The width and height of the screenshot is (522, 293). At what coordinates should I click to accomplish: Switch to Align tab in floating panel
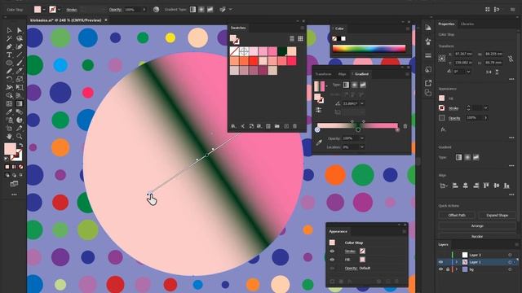coord(342,74)
